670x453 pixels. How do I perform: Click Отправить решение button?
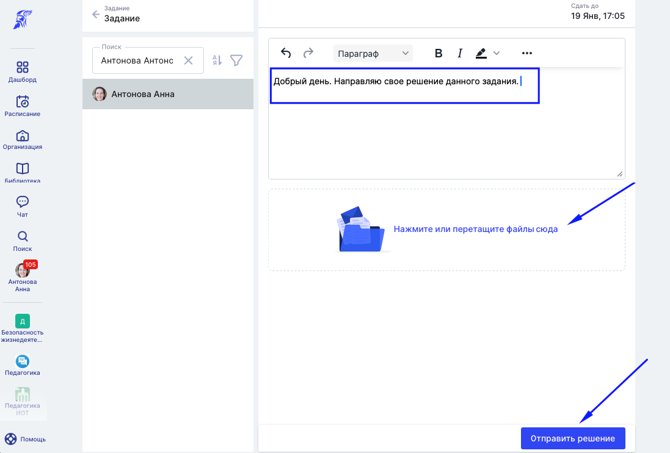click(x=572, y=438)
